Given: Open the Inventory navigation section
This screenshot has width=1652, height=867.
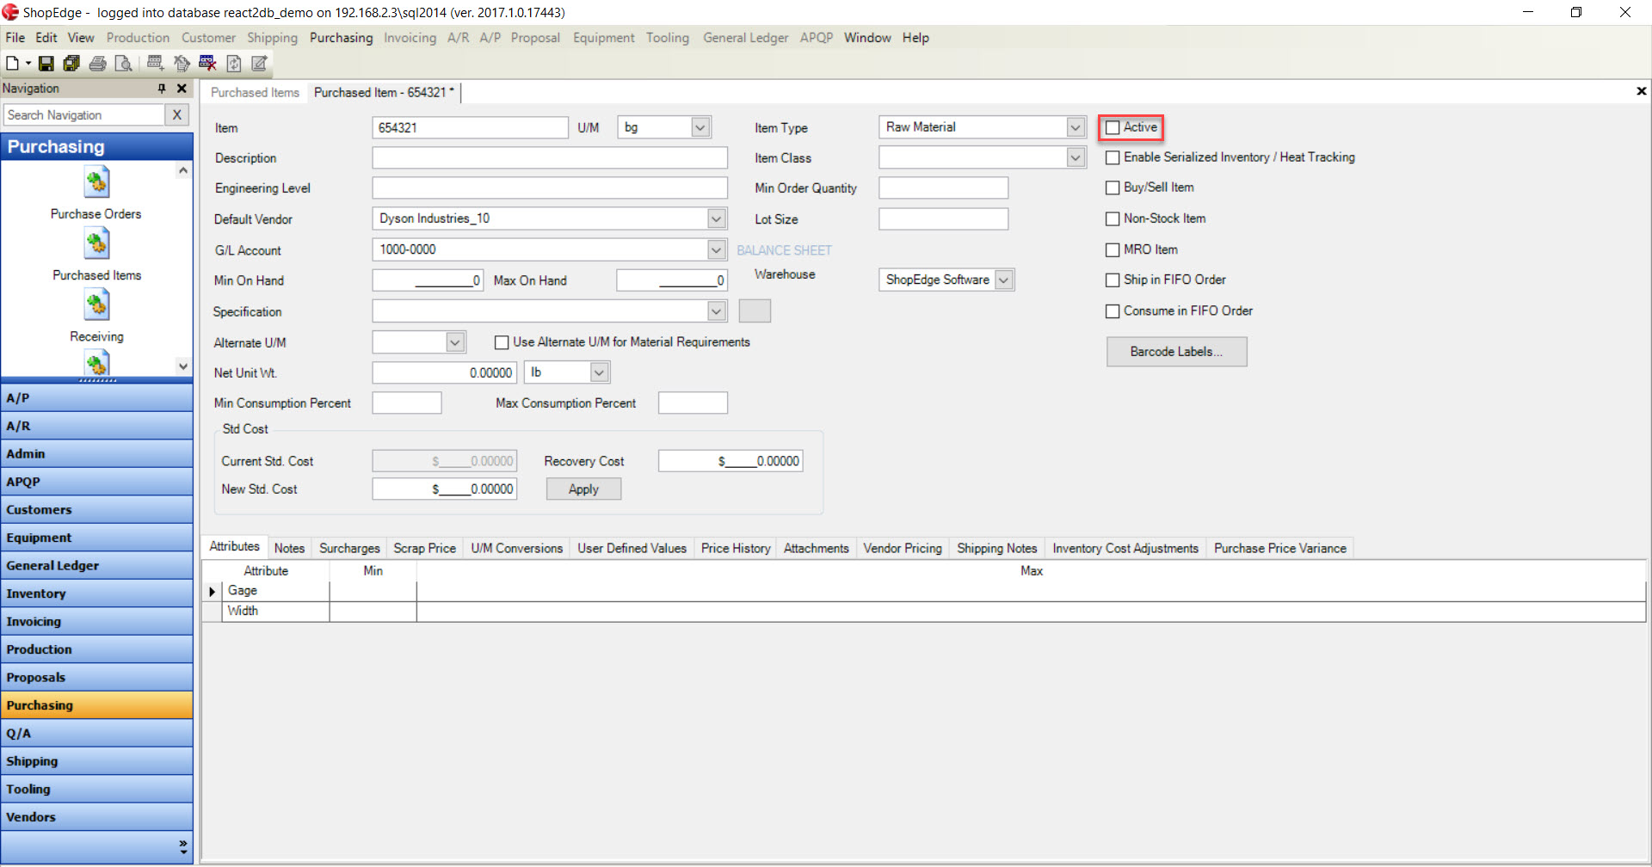Looking at the screenshot, I should pyautogui.click(x=96, y=593).
